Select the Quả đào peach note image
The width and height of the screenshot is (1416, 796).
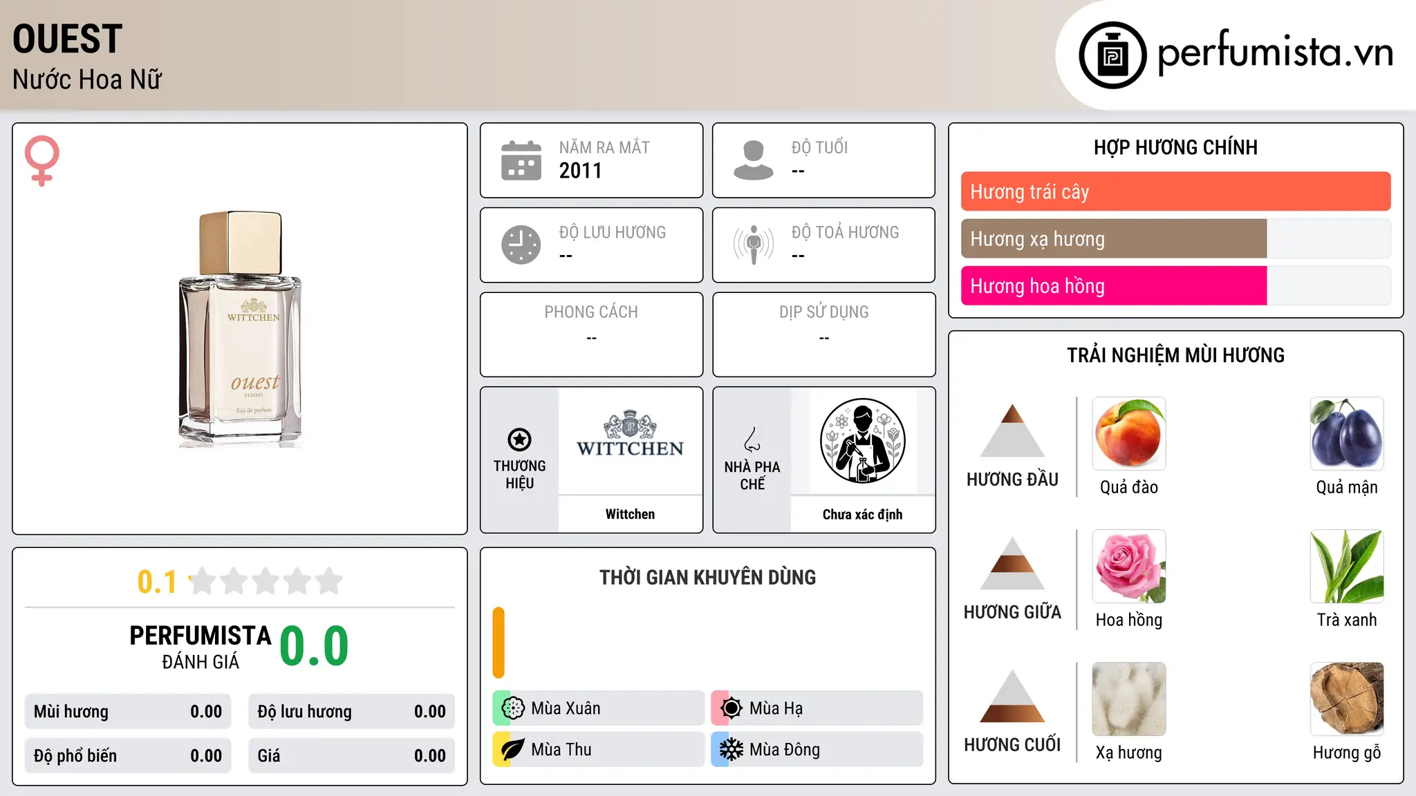[1129, 434]
